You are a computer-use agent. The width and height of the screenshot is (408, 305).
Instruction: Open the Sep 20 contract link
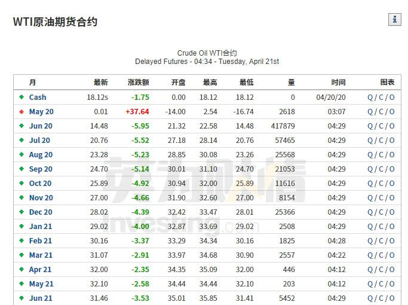[40, 169]
